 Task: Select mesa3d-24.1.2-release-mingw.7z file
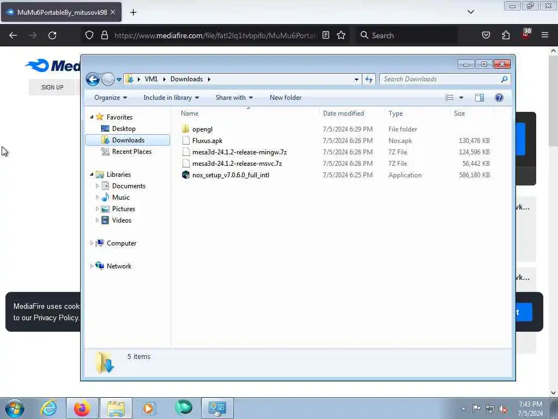(x=239, y=152)
